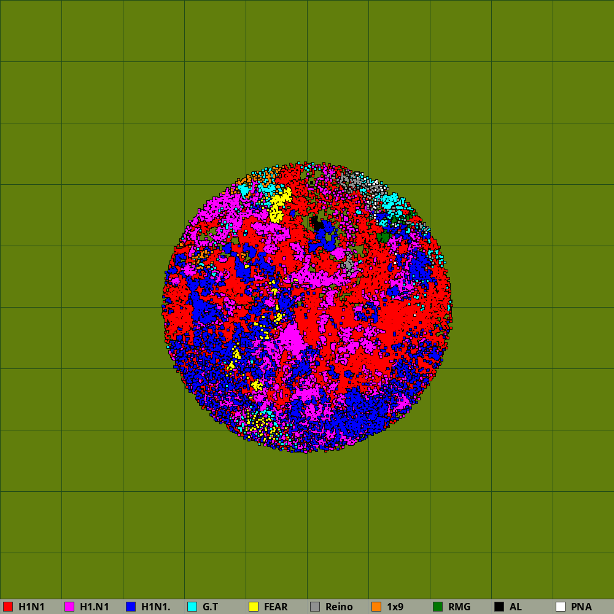Screen dimensions: 614x614
Task: Click the black AL legend swatch
Action: pos(499,607)
